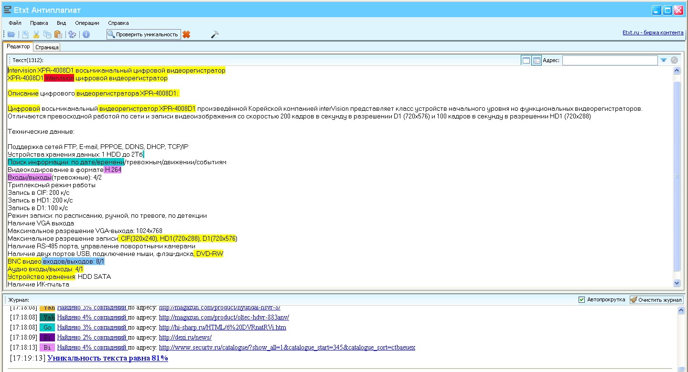
Task: Click the broom icon on Очистить журнал
Action: tap(634, 300)
